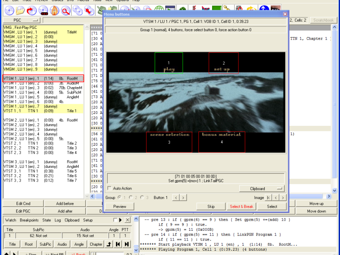
Task: Open the PGC dropdown selector
Action: 22,20
